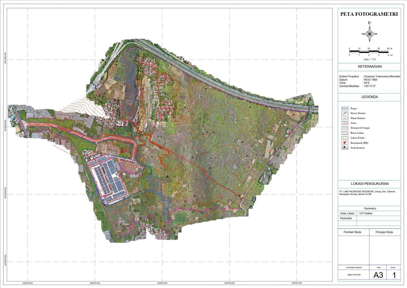Click the Lahan Parkir legend symbol

click(x=345, y=138)
